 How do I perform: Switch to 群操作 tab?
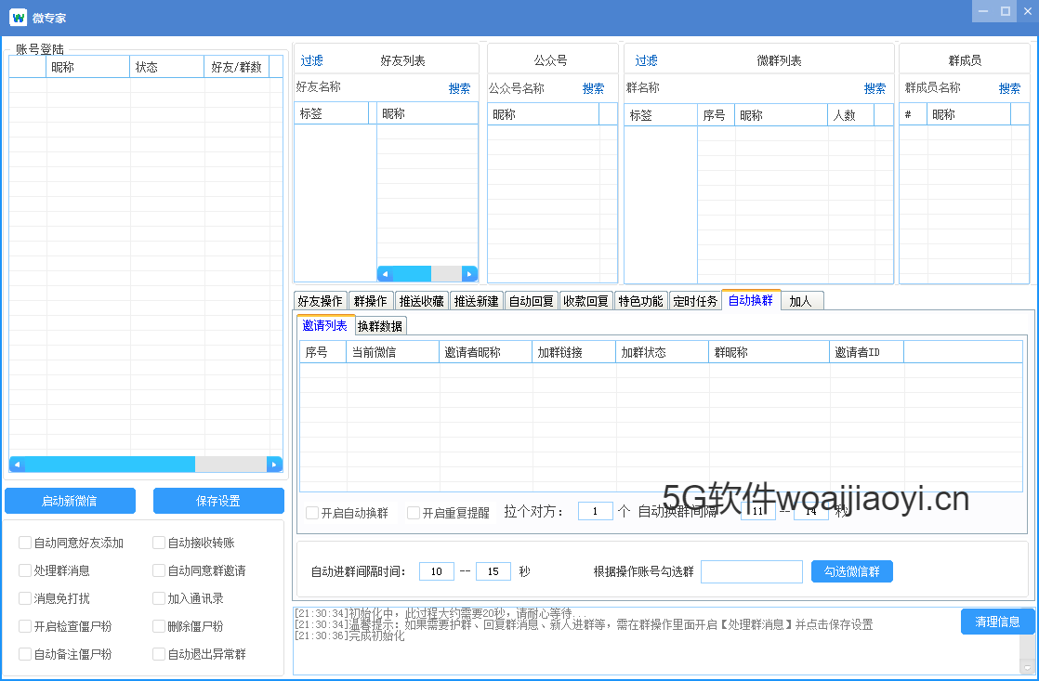coord(371,301)
